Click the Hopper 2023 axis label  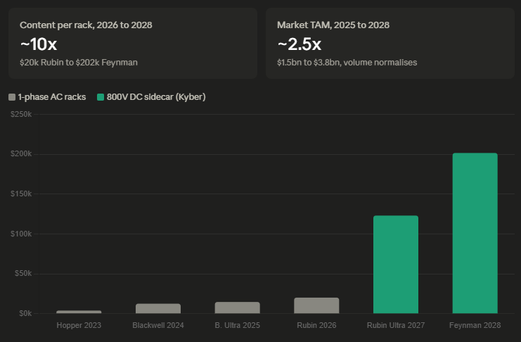coord(79,325)
